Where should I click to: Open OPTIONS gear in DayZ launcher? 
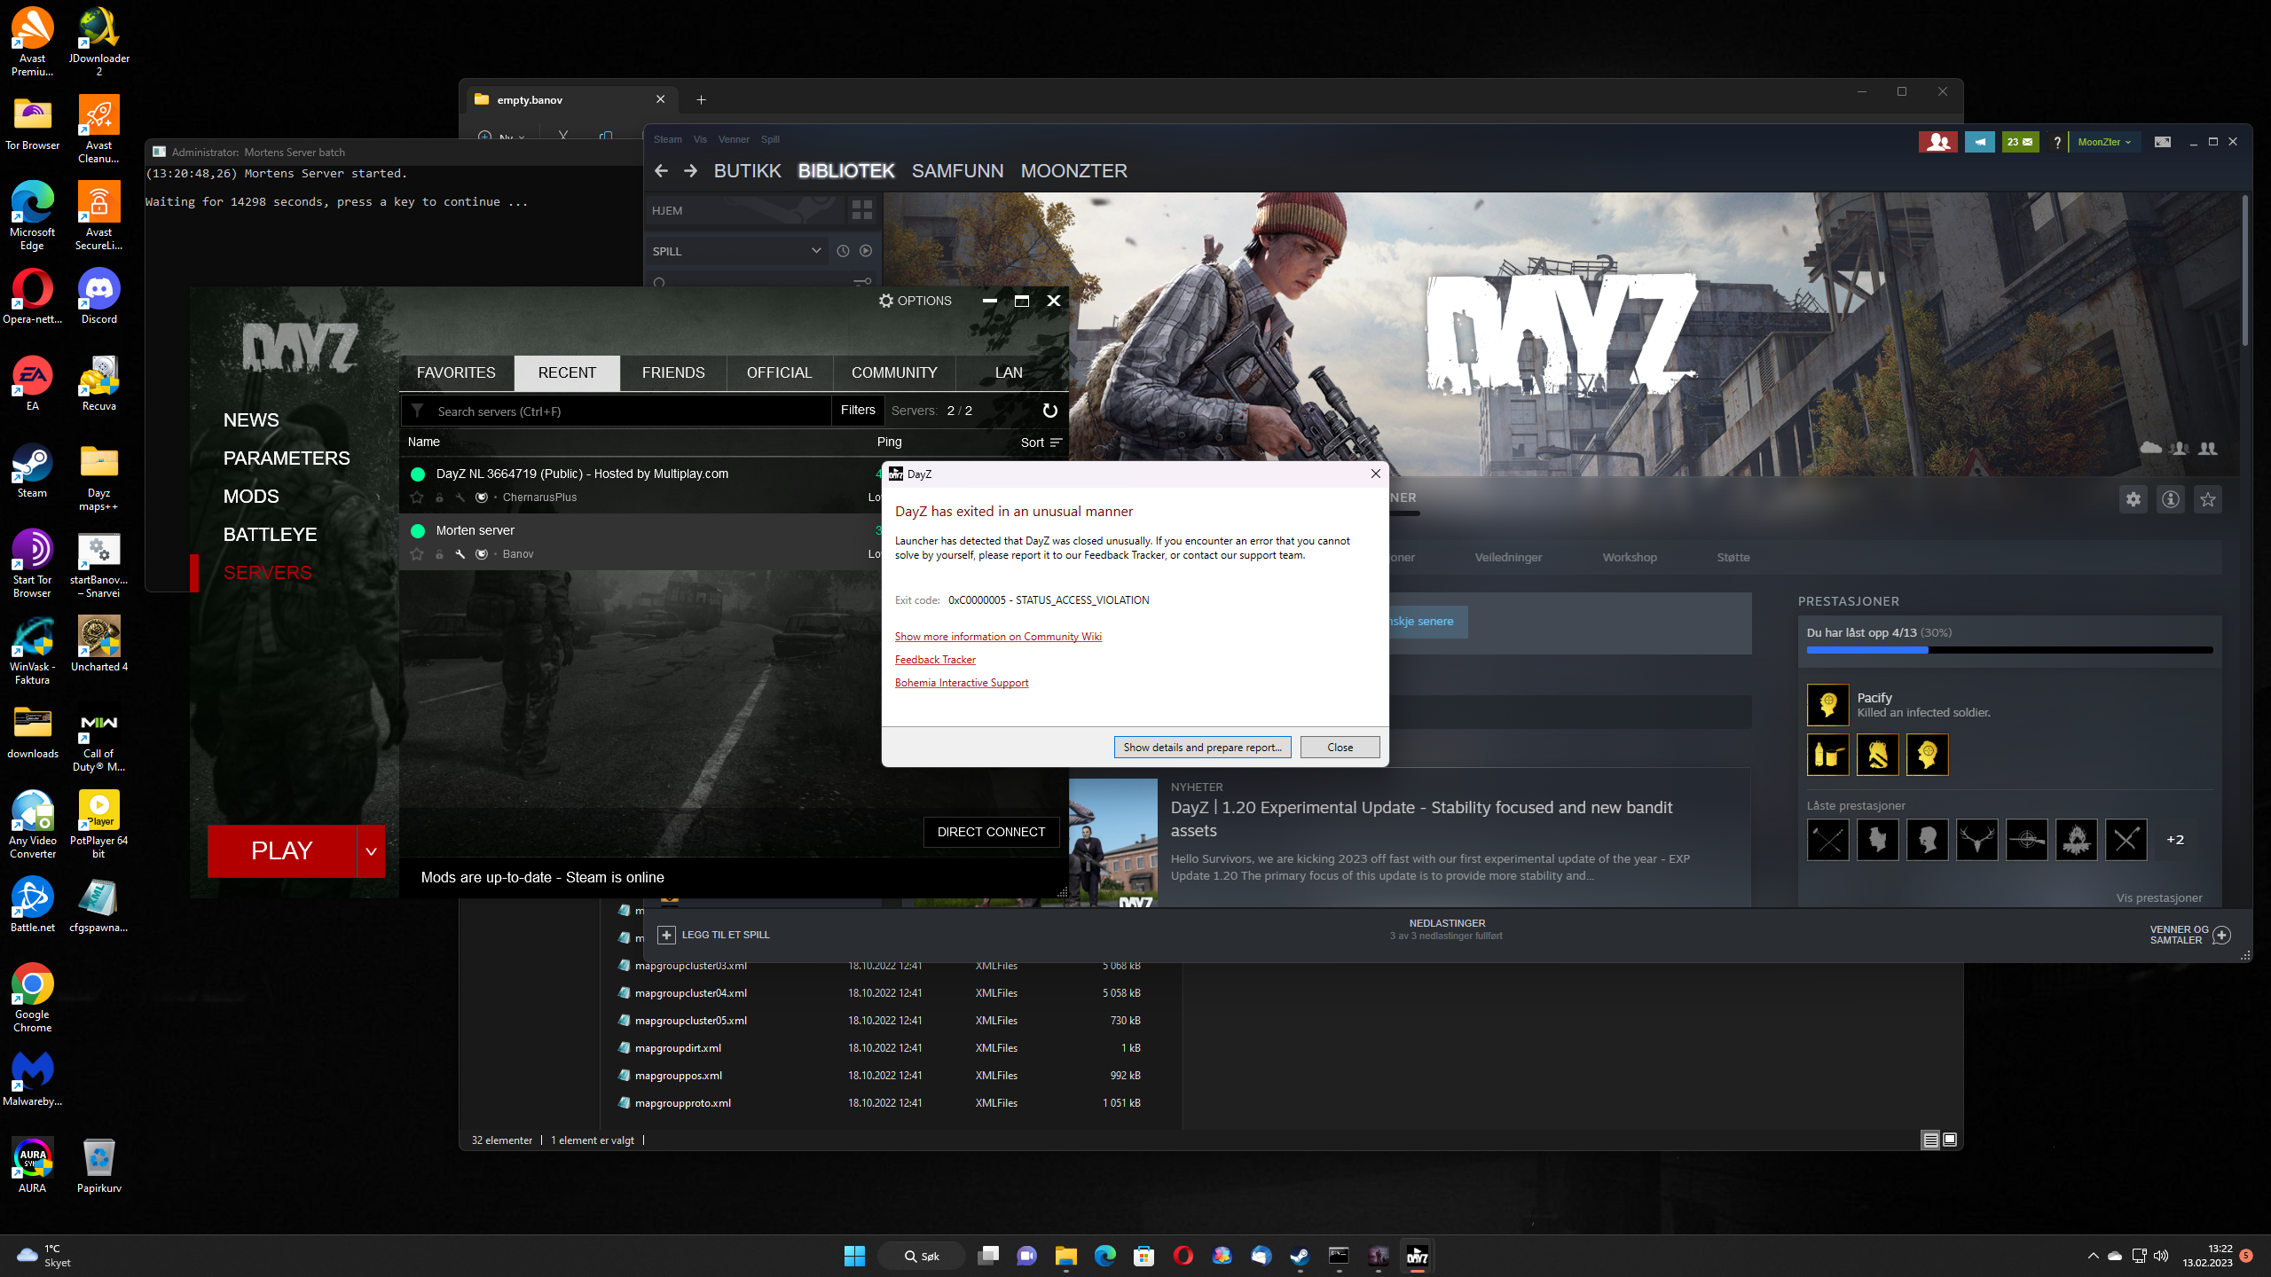[915, 301]
